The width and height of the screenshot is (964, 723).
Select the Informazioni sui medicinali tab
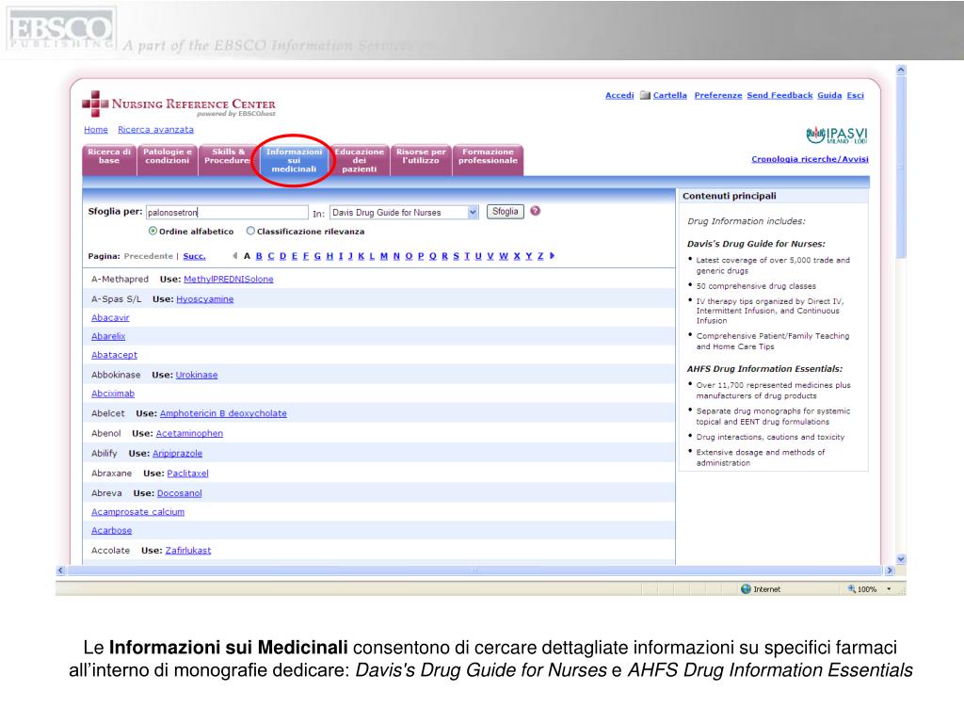point(294,160)
